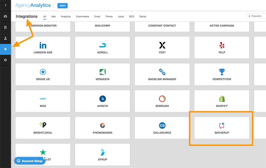Screen dimensions: 266x168
Task: Click the Ahrefs hand logo
Action: click(102, 99)
